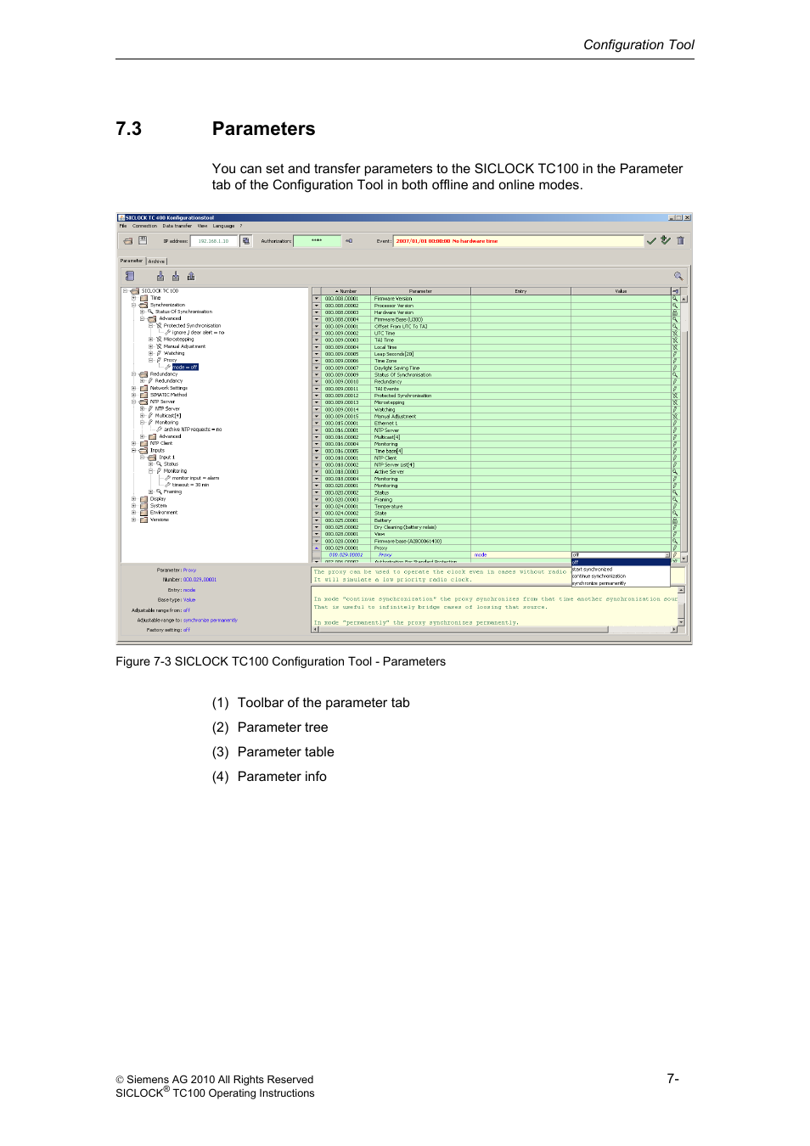Click the connect icon beside the IP address field
Screen dimensions: 810x1146
(246, 241)
